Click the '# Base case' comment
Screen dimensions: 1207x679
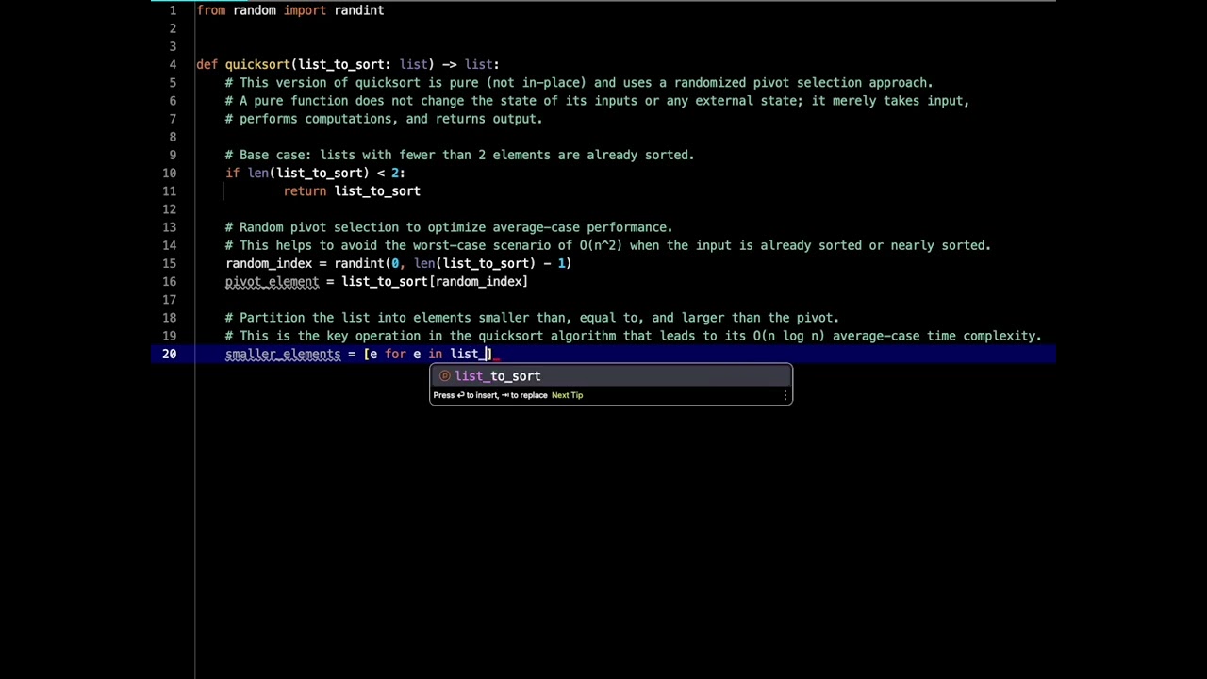click(459, 156)
